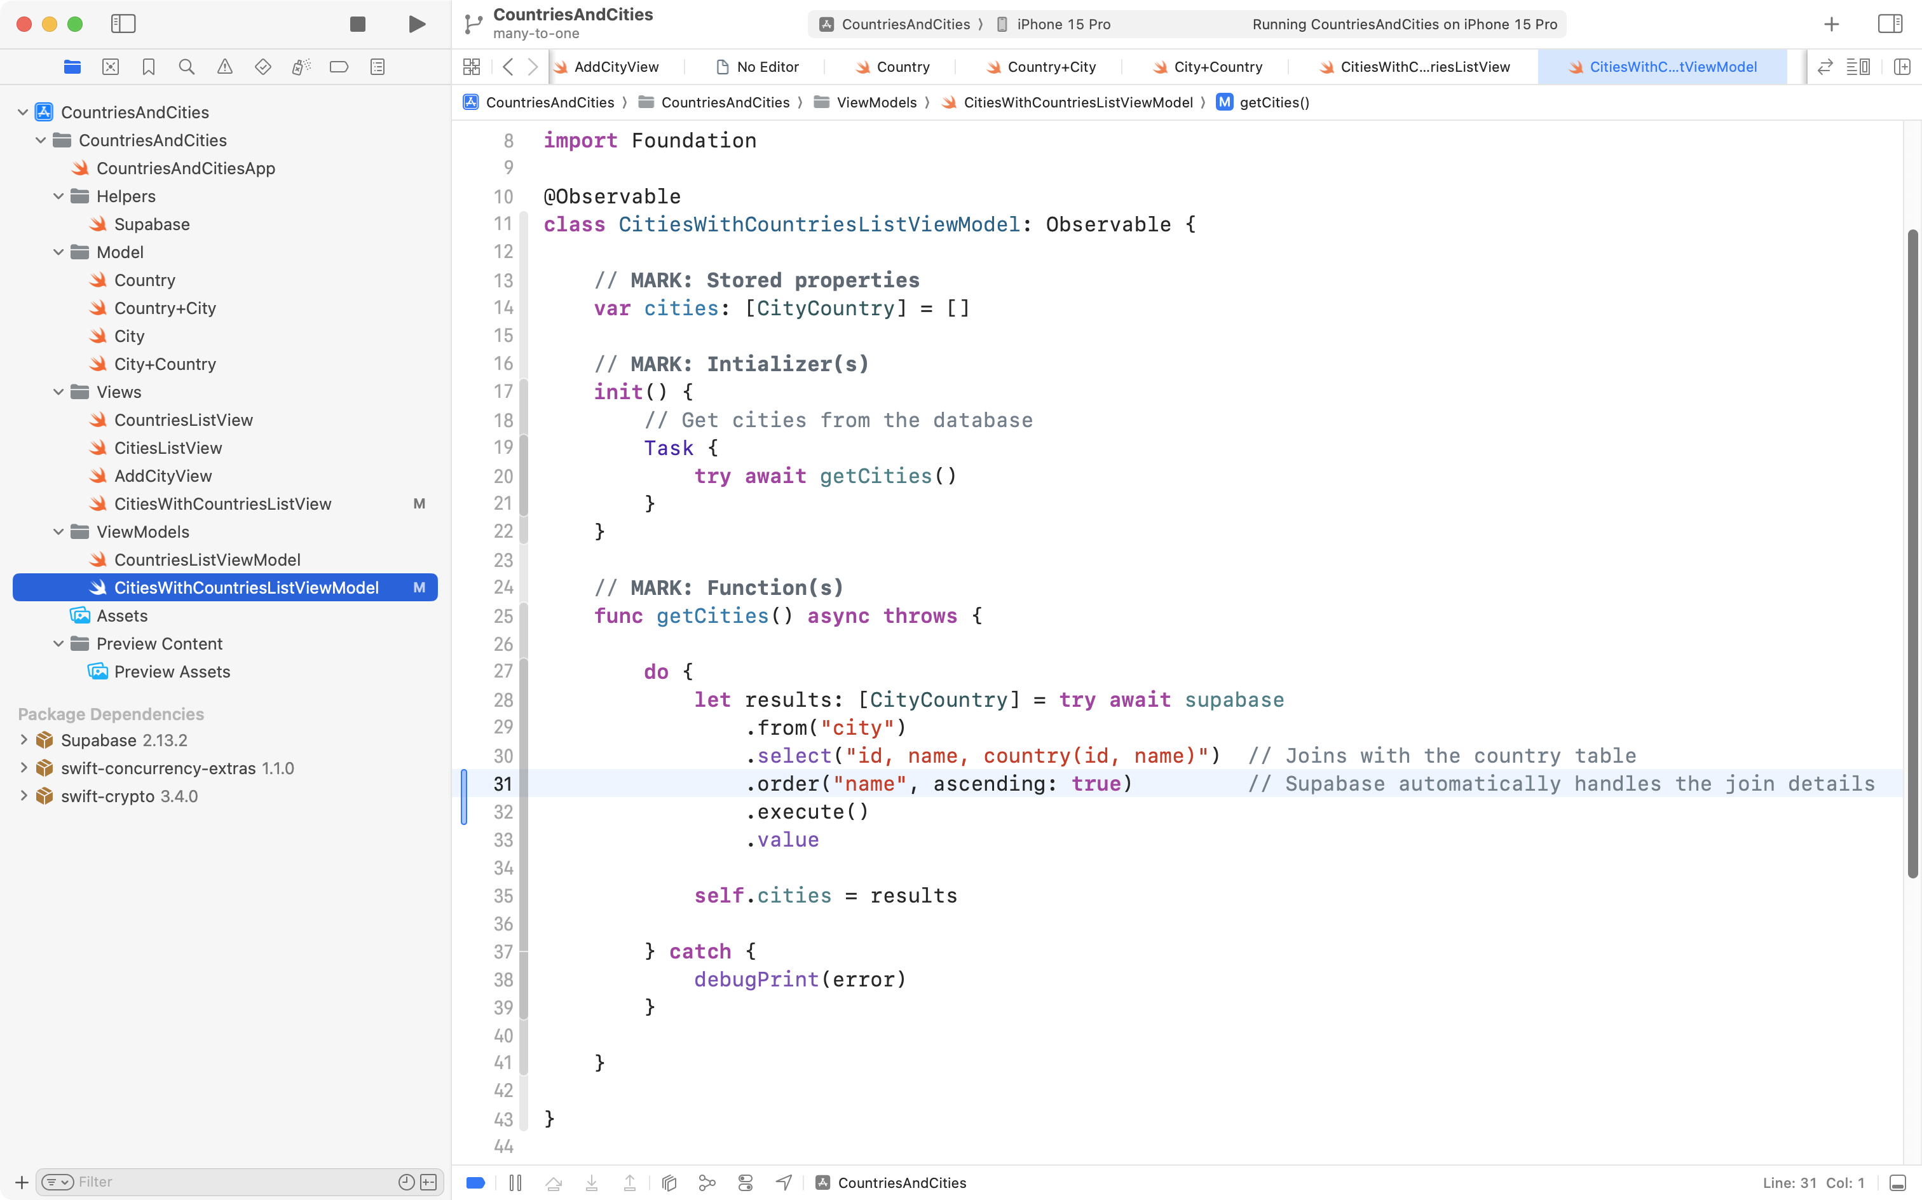Image resolution: width=1922 pixels, height=1200 pixels.
Task: Expand the Supabase 2.13.2 dependency
Action: point(22,740)
